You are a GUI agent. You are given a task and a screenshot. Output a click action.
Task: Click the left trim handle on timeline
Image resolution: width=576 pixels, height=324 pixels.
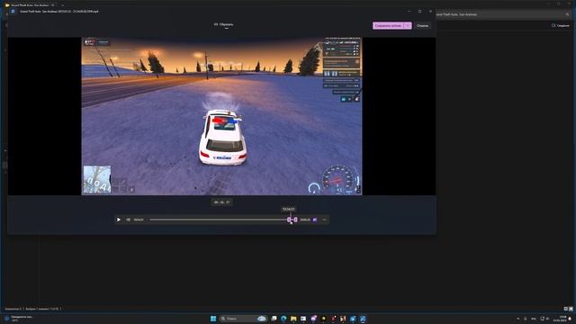[289, 220]
